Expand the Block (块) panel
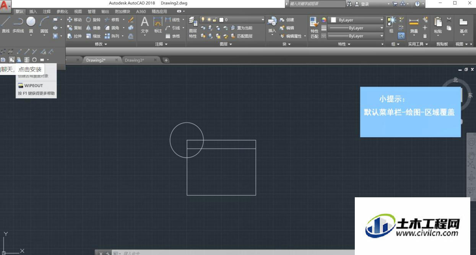Image resolution: width=476 pixels, height=255 pixels. coord(287,44)
